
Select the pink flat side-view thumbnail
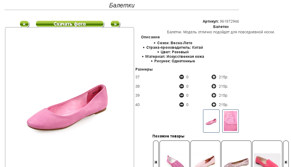(x=211, y=121)
